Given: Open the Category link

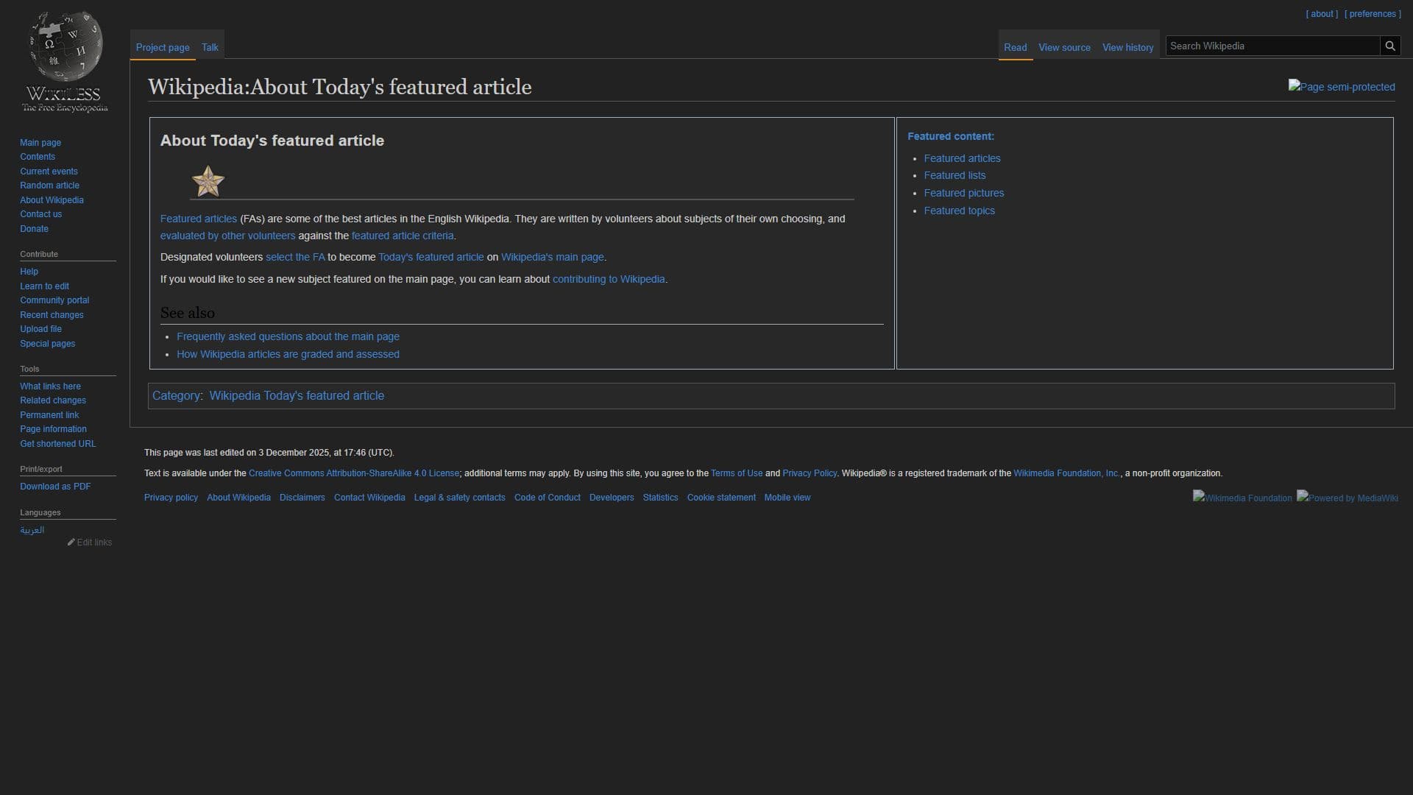Looking at the screenshot, I should click(x=176, y=395).
